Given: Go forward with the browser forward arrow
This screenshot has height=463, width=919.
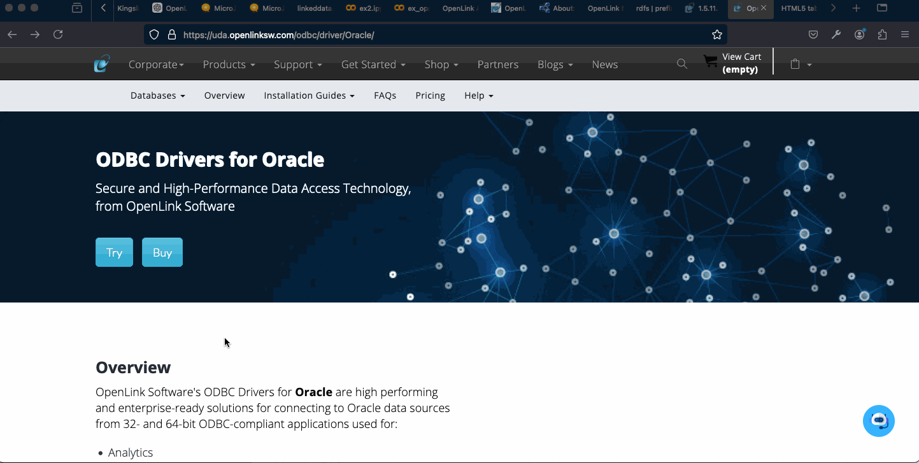Looking at the screenshot, I should click(x=35, y=34).
